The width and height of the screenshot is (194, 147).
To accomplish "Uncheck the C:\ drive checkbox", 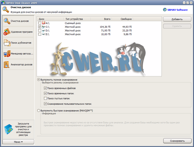I will tap(40, 27).
